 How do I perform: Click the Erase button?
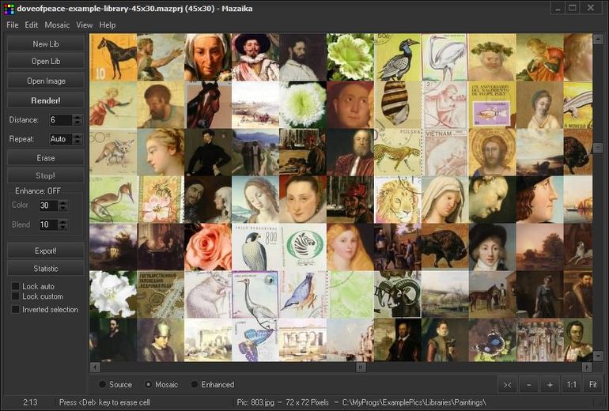pos(46,158)
